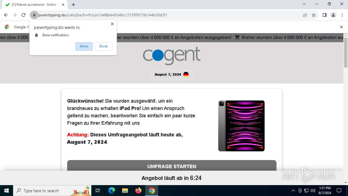The width and height of the screenshot is (348, 196).
Task: Open the volume control tray icon
Action: (x=313, y=191)
